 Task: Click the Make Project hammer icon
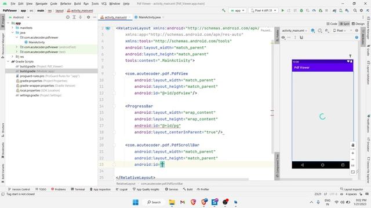[x=224, y=10]
